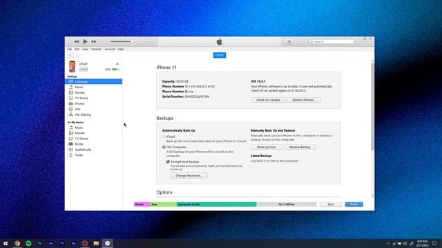This screenshot has height=248, width=442.
Task: Select the iCloud backup radio button
Action: pos(164,136)
